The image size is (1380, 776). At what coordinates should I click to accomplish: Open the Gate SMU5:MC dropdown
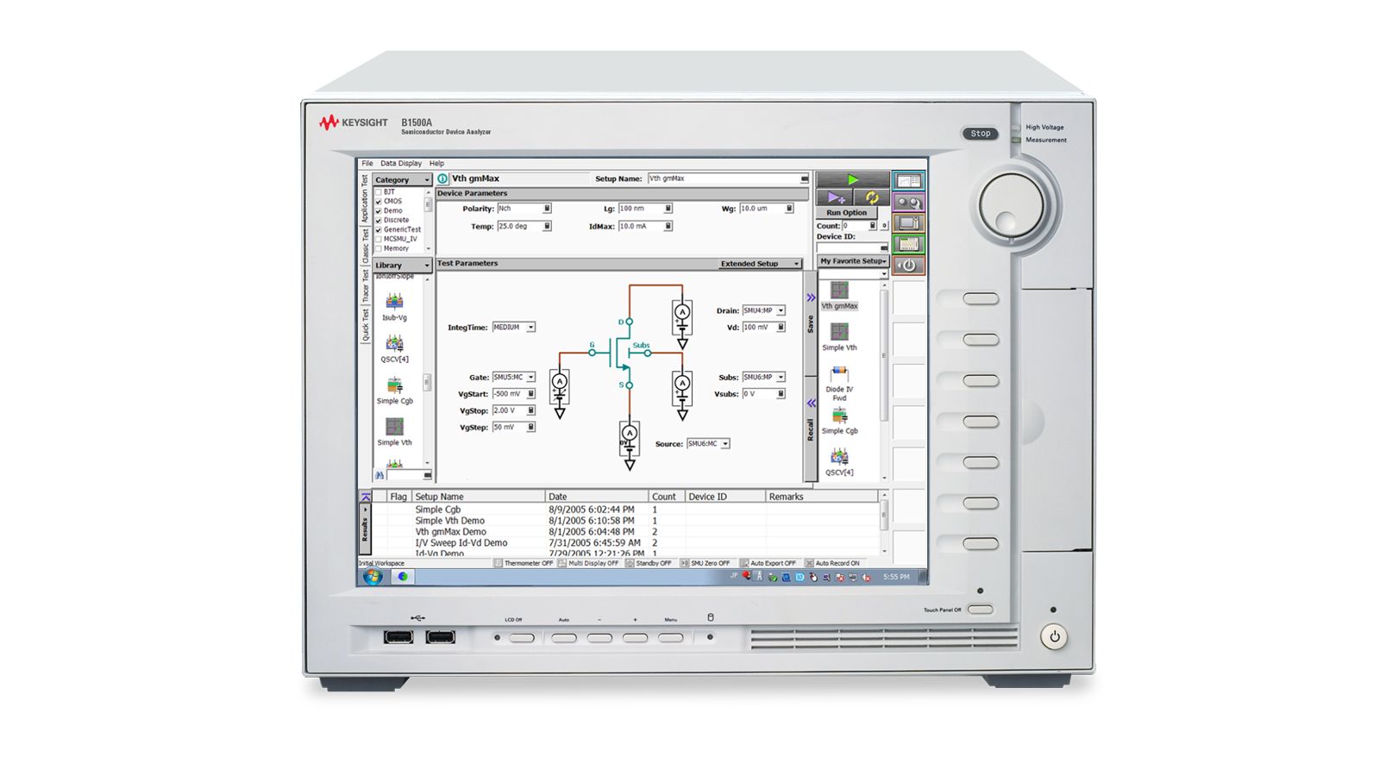[514, 377]
